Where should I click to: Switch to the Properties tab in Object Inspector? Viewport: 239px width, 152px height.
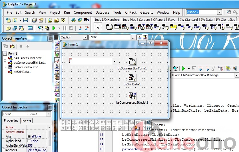(x=11, y=120)
